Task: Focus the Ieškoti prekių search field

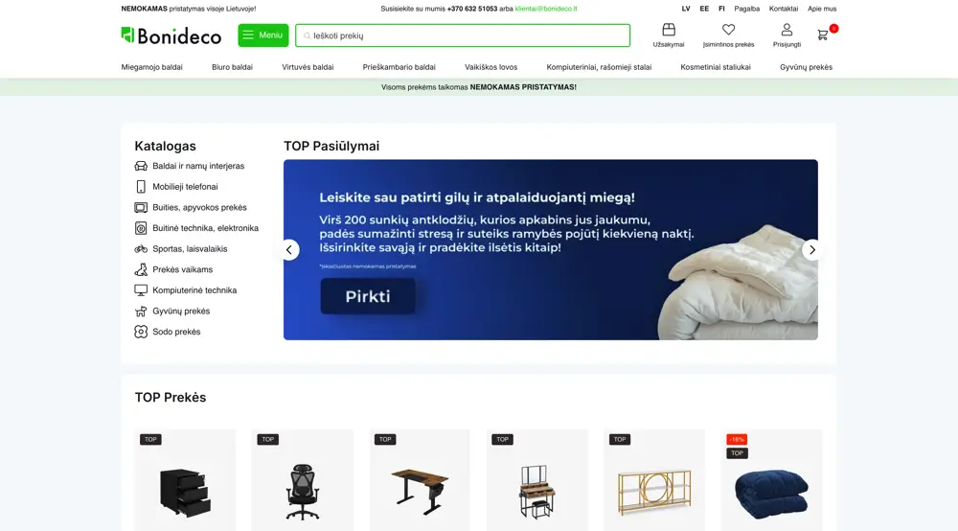Action: 463,35
